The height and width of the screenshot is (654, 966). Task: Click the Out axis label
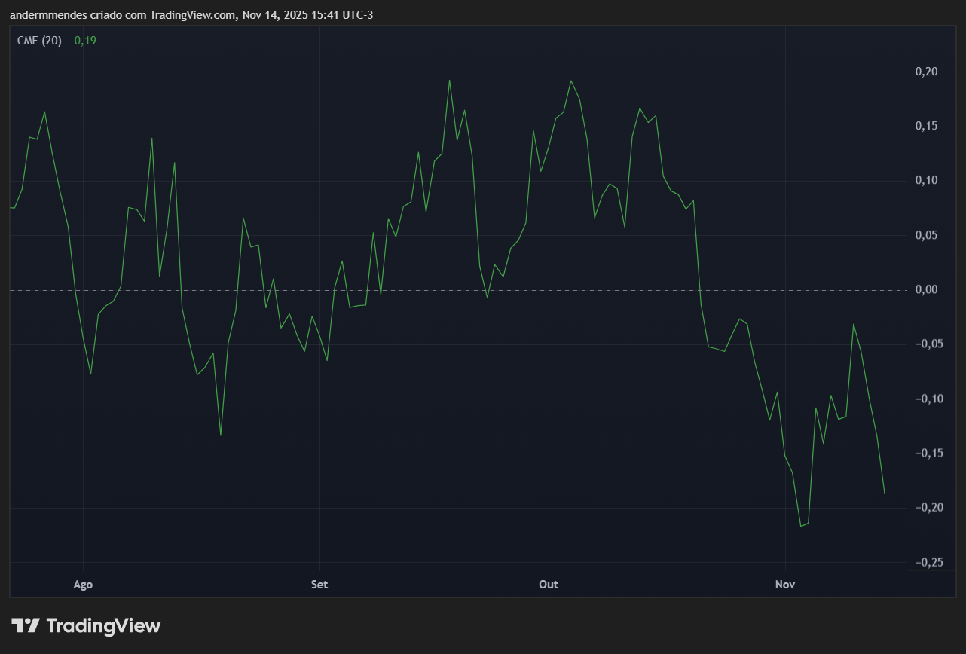coord(548,584)
